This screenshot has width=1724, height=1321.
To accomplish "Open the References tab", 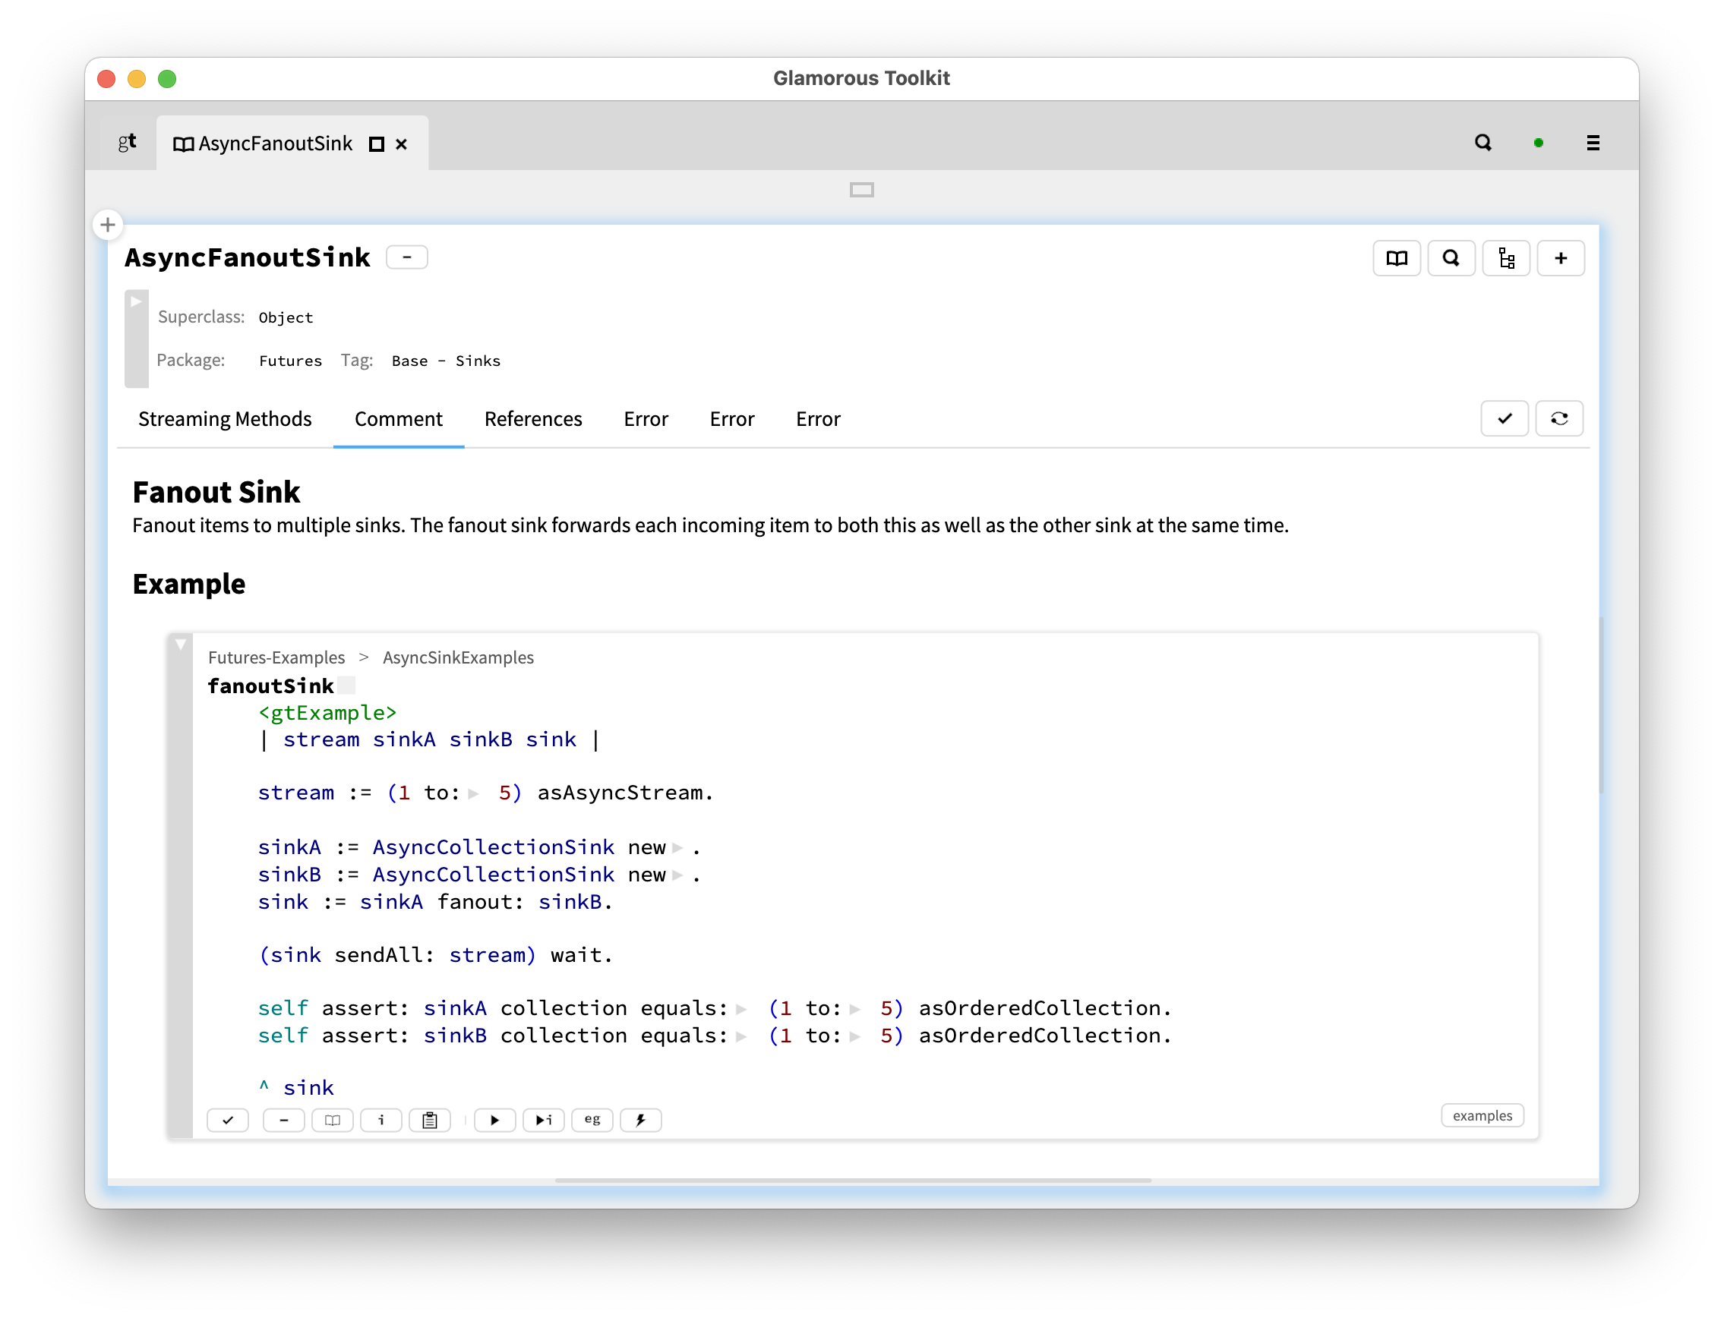I will pos(533,419).
